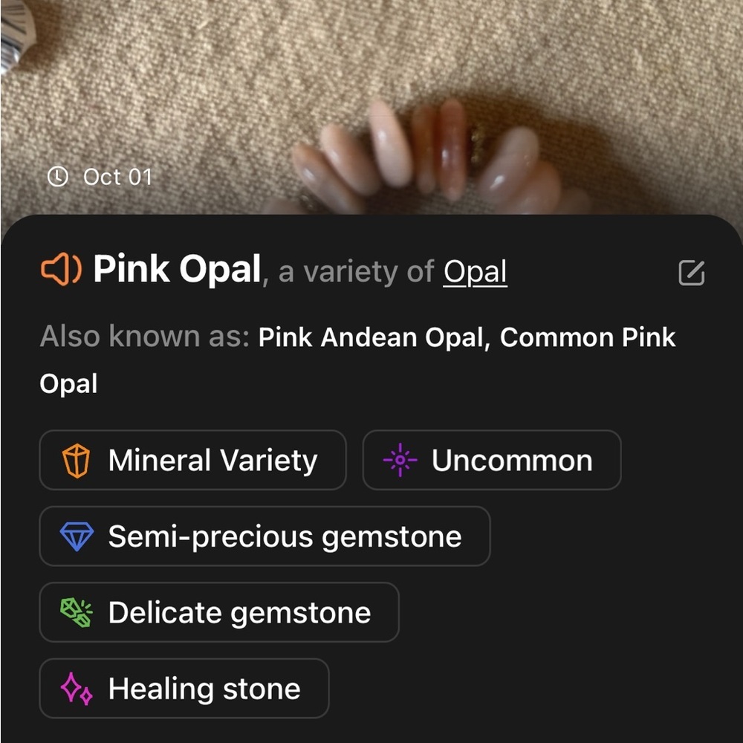The height and width of the screenshot is (743, 743).
Task: Select the Mineral Variety tag
Action: pyautogui.click(x=193, y=460)
